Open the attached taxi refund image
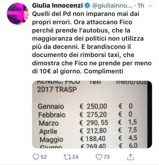The height and width of the screenshot is (165, 159). (92, 114)
